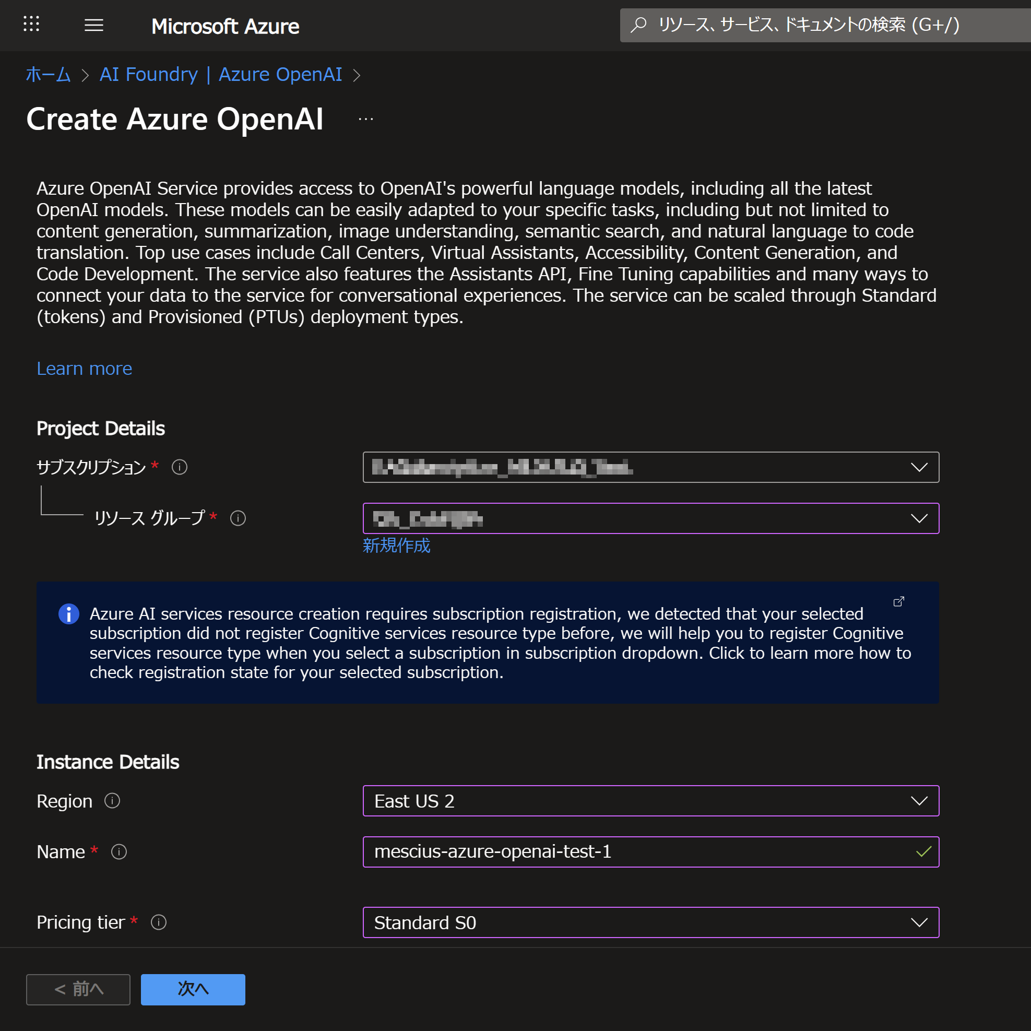This screenshot has height=1031, width=1031.
Task: Focus the resource search box
Action: click(x=825, y=25)
